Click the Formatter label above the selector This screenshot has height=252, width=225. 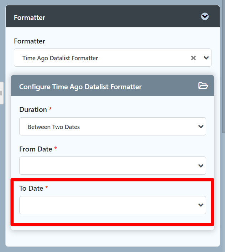point(30,41)
